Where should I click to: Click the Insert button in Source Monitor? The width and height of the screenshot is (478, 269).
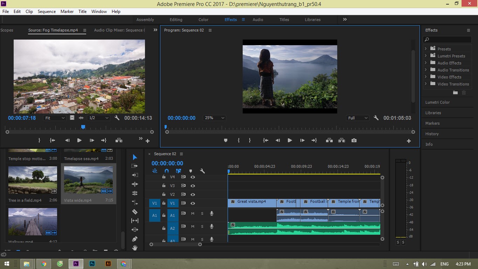[119, 140]
